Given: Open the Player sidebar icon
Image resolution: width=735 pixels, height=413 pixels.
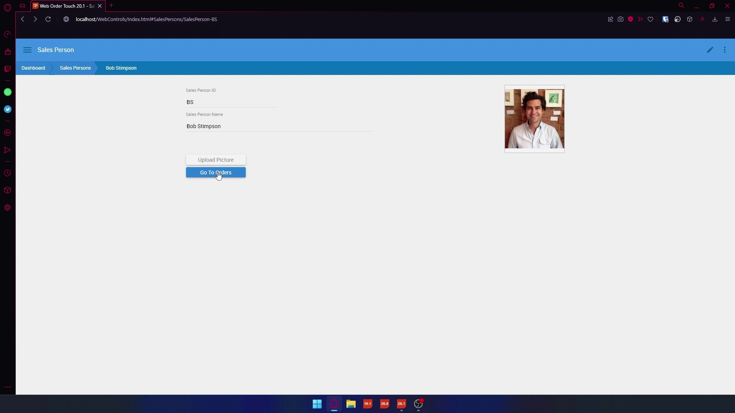Looking at the screenshot, I should [x=7, y=133].
